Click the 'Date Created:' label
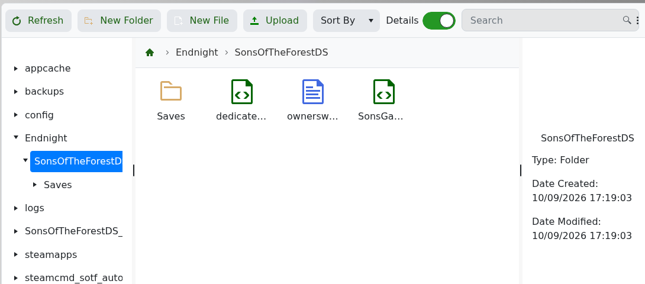645x284 pixels. tap(565, 183)
